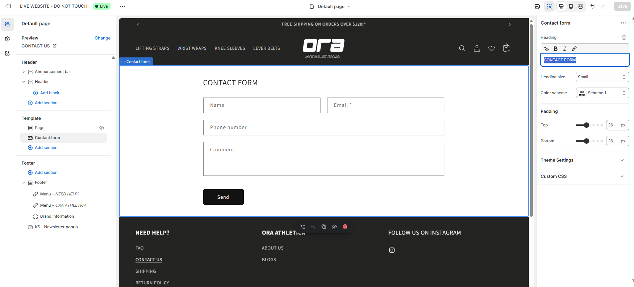
Task: Open the apps icon in left rail
Action: [x=7, y=53]
